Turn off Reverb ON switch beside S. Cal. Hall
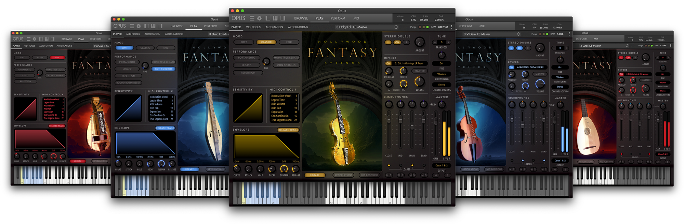 (x=388, y=63)
